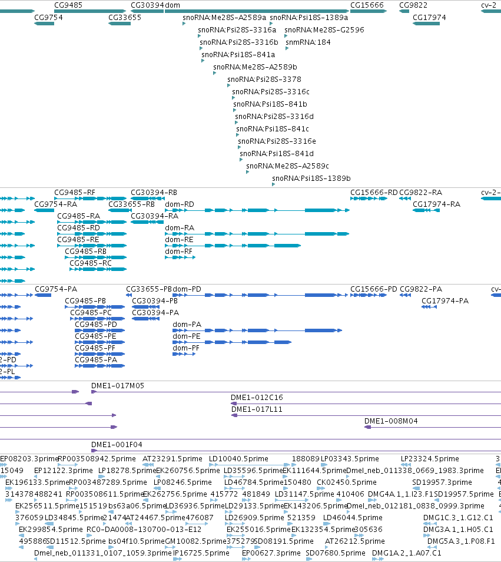Click the dom-RF transcript label
This screenshot has height=562, width=501.
click(x=178, y=252)
